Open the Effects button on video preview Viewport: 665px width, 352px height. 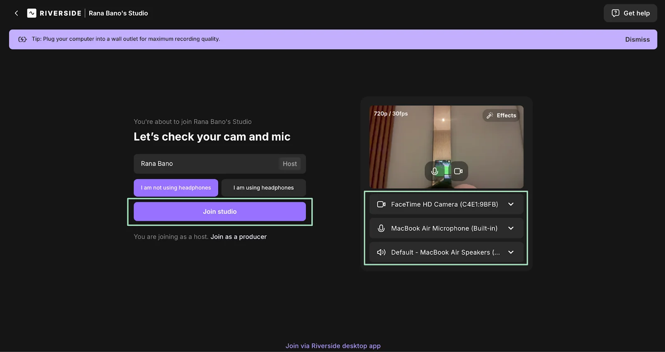point(501,115)
